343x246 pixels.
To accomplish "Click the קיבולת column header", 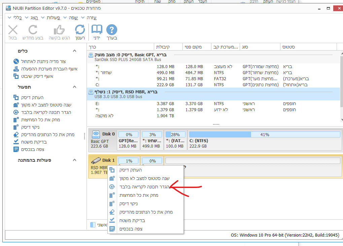I will pos(167,47).
